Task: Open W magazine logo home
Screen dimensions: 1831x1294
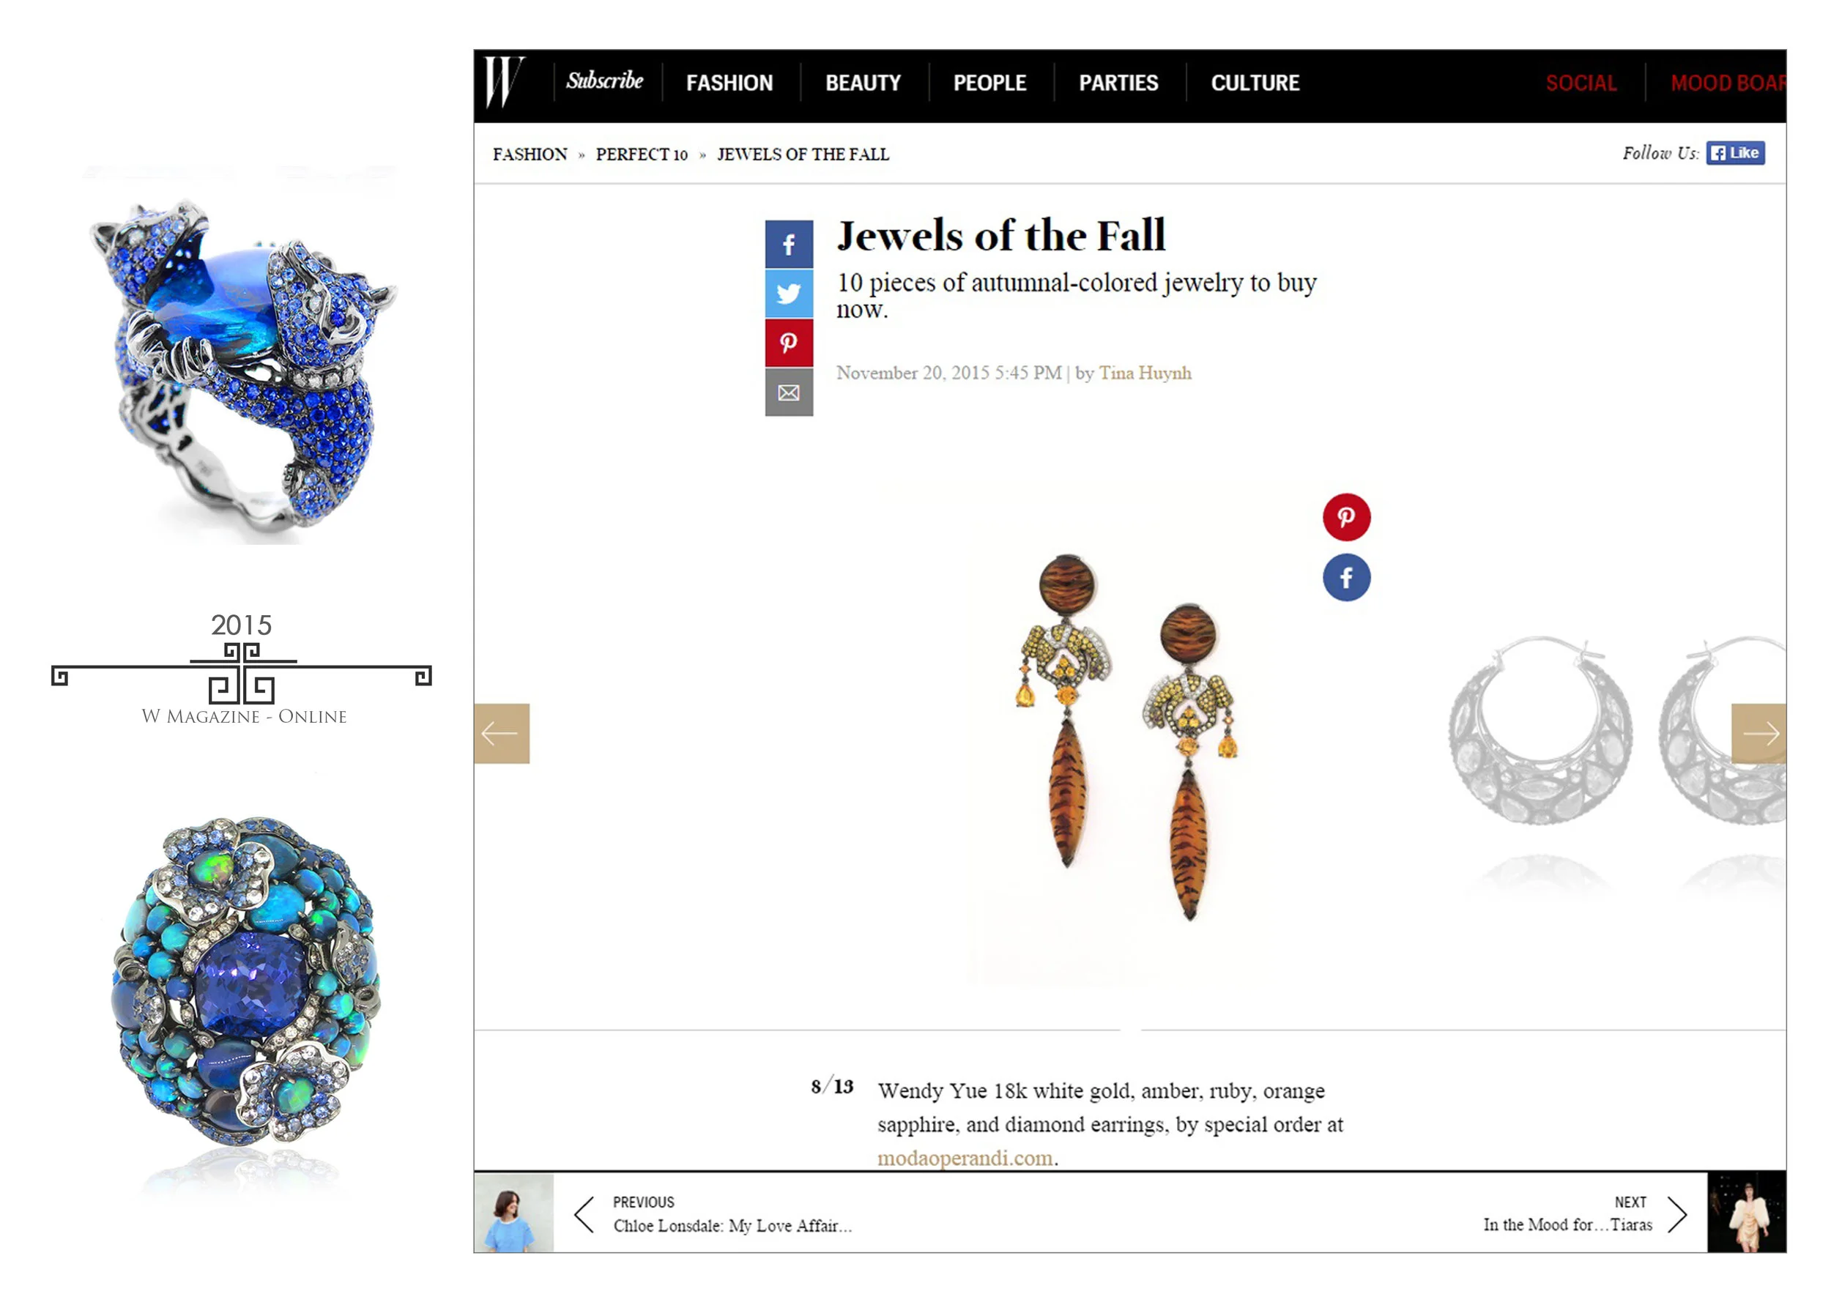Action: (505, 82)
